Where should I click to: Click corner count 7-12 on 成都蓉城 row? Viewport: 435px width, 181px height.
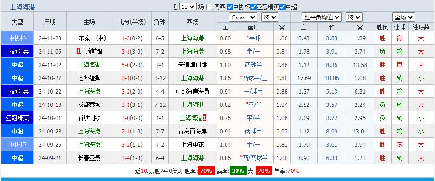[x=160, y=105]
